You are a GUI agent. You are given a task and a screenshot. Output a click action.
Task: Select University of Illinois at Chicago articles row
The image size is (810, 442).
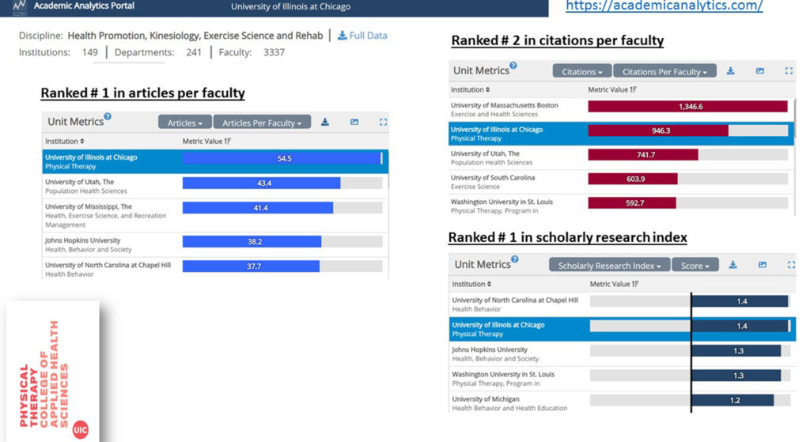[215, 161]
